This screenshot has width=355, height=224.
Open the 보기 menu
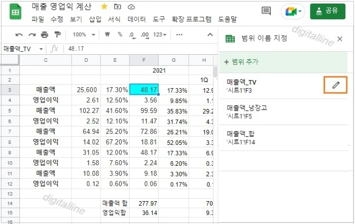coord(76,19)
